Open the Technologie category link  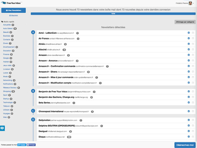click(x=8, y=102)
